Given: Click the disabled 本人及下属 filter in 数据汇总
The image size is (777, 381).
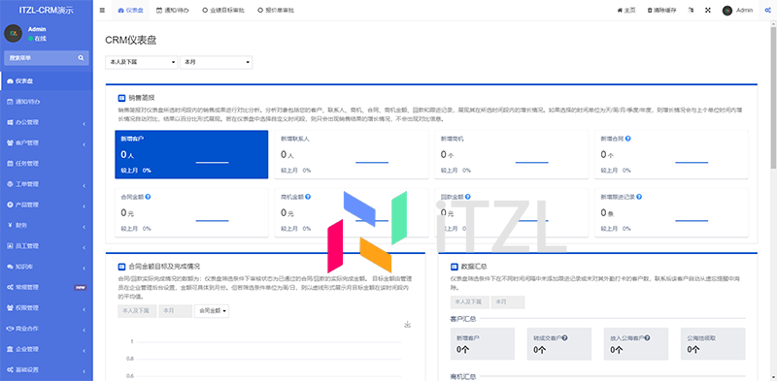Looking at the screenshot, I should point(470,302).
